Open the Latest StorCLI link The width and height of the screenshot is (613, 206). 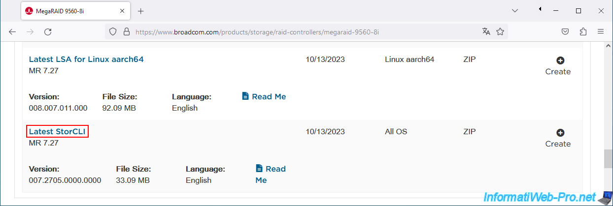click(57, 132)
